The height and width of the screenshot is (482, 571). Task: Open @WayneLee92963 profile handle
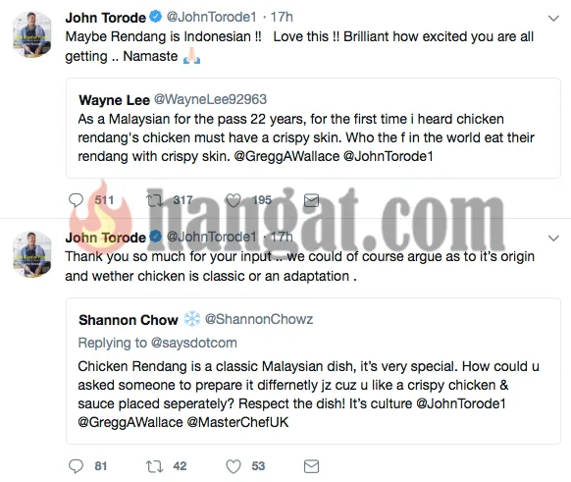click(x=210, y=99)
